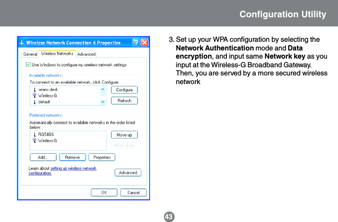Image resolution: width=338 pixels, height=222 pixels.
Task: Click the available networks scroll down arrow
Action: [x=103, y=102]
